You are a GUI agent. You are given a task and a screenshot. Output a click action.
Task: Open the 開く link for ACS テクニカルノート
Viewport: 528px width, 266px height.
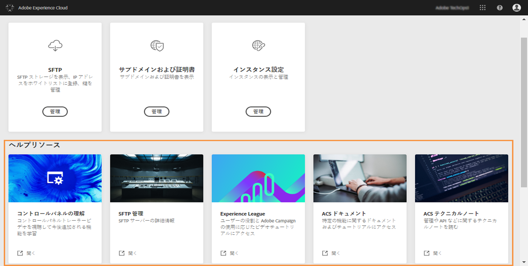click(x=437, y=253)
